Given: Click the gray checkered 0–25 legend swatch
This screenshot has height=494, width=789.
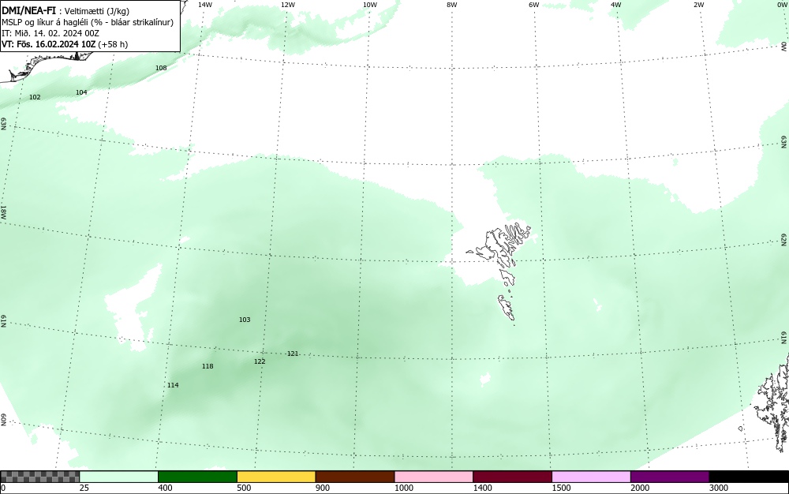Looking at the screenshot, I should (x=39, y=477).
